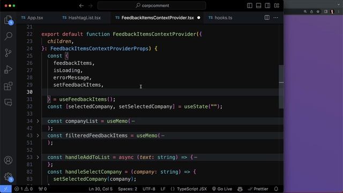
Task: Open the Run and Debug view
Action: click(x=9, y=69)
